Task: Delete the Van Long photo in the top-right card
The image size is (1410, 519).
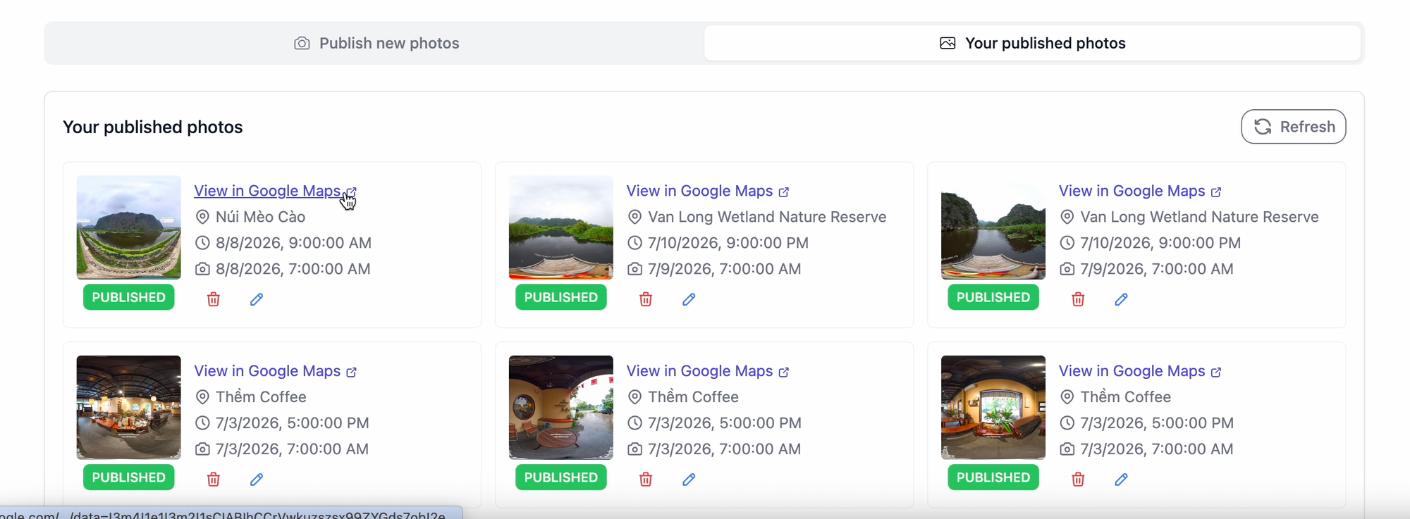Action: 1078,299
